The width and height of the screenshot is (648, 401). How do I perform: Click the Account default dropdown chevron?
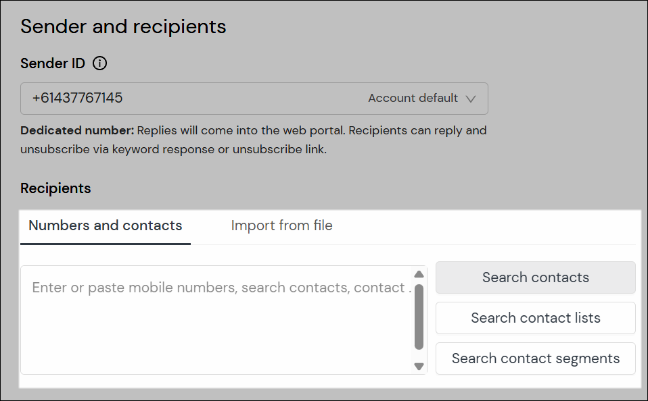(471, 99)
